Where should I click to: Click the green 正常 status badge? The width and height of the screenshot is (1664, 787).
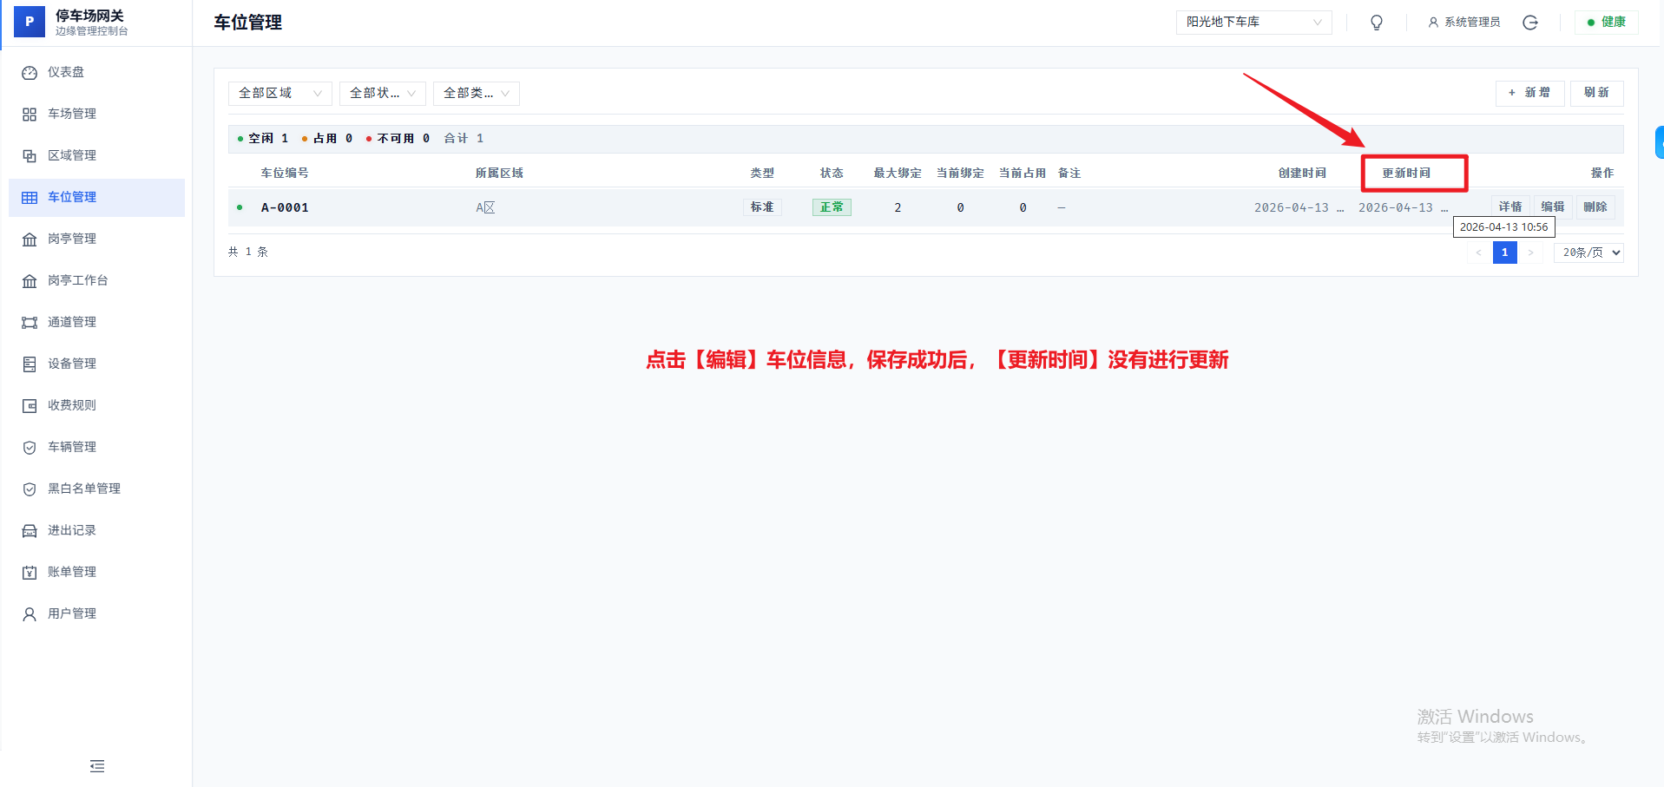(831, 207)
